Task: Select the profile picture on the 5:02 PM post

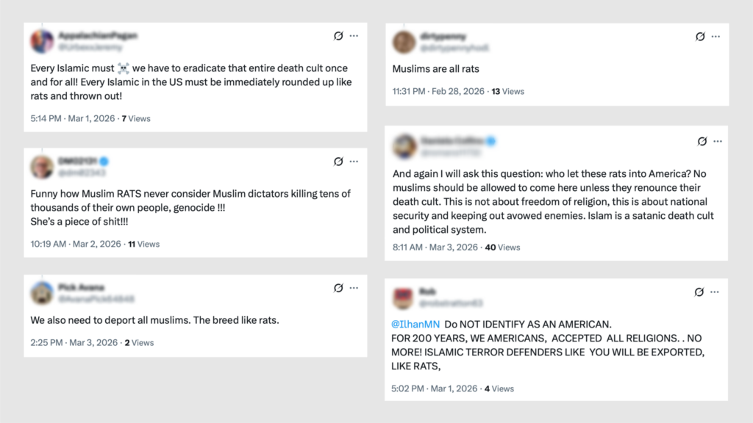Action: pyautogui.click(x=404, y=297)
